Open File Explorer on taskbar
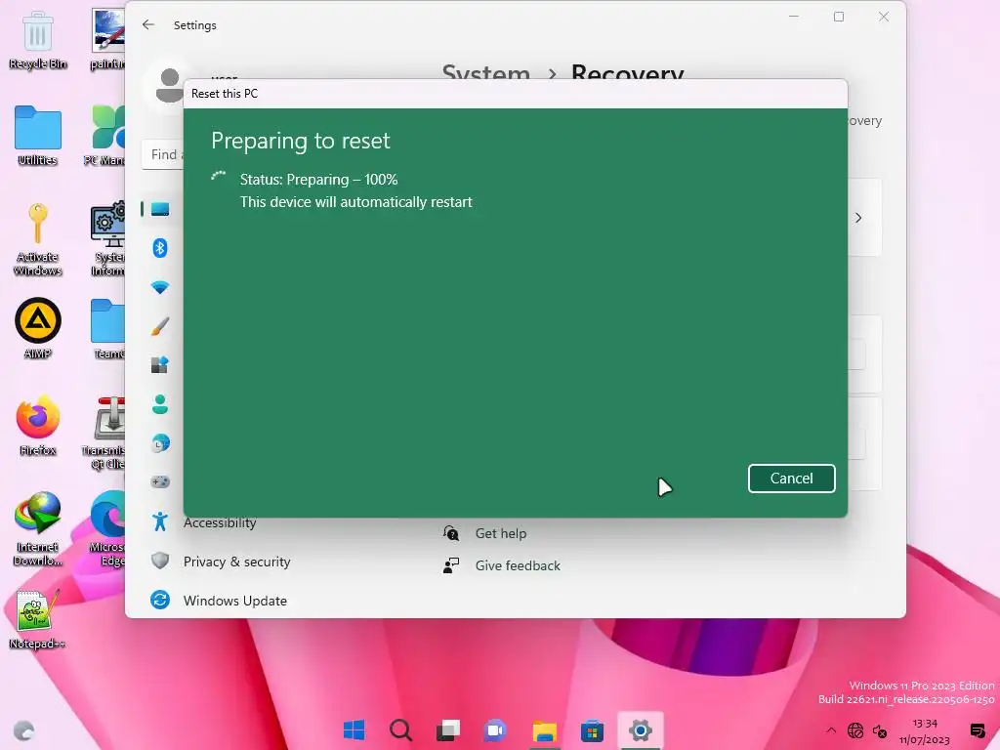Viewport: 1000px width, 750px height. (x=544, y=730)
